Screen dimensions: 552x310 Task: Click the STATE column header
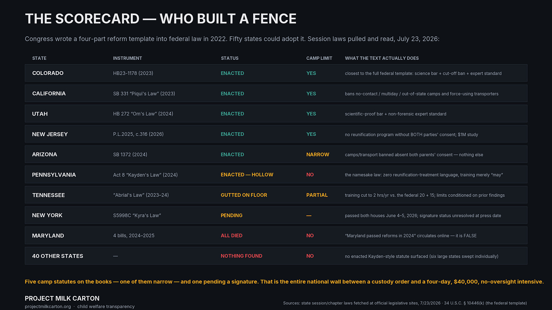pyautogui.click(x=39, y=58)
